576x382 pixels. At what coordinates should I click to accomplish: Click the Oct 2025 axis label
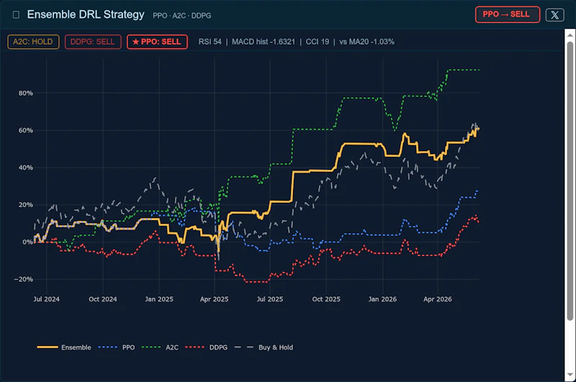point(326,299)
